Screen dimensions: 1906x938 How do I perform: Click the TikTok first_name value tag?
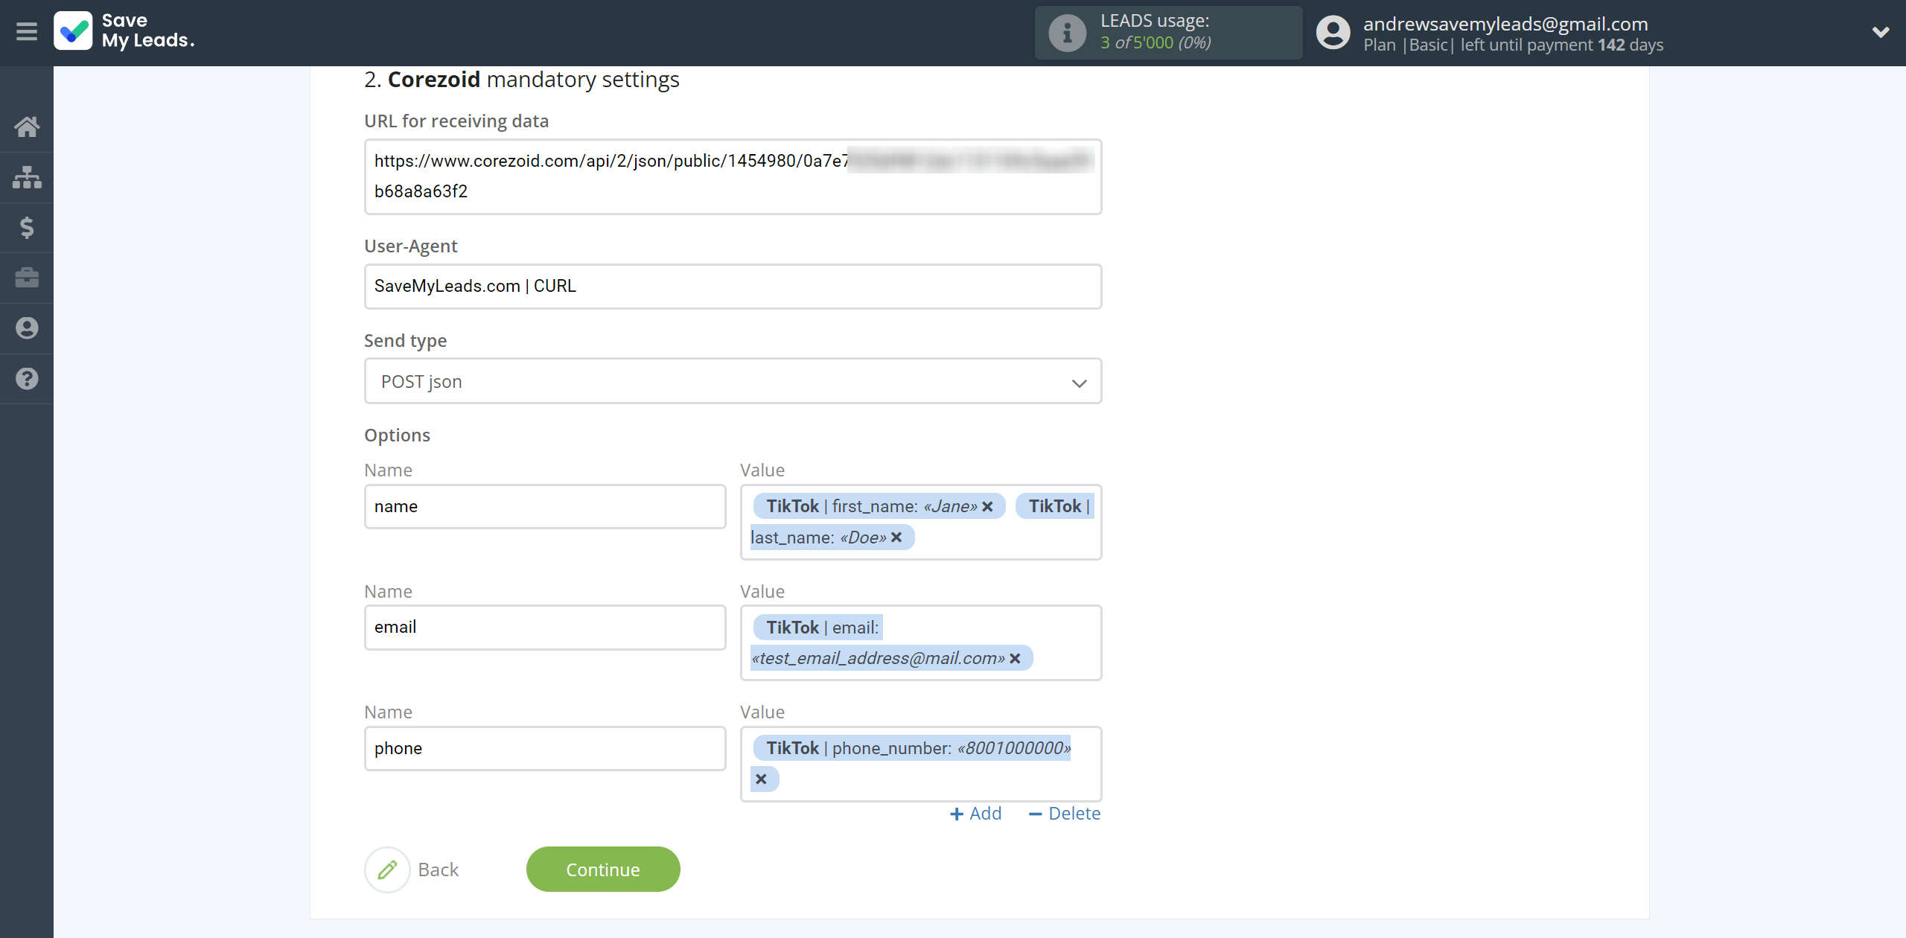click(x=879, y=507)
